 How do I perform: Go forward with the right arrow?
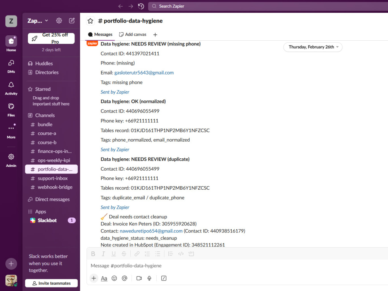click(x=131, y=6)
